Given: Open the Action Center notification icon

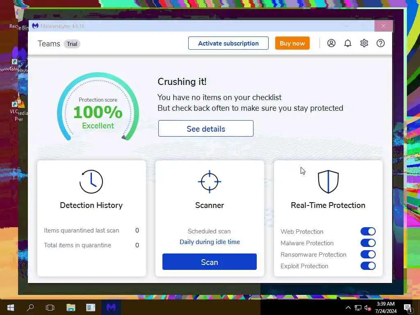Looking at the screenshot, I should (x=408, y=308).
